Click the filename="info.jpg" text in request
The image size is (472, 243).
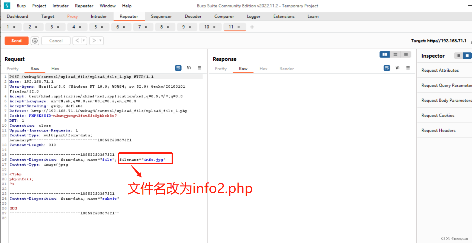point(142,160)
